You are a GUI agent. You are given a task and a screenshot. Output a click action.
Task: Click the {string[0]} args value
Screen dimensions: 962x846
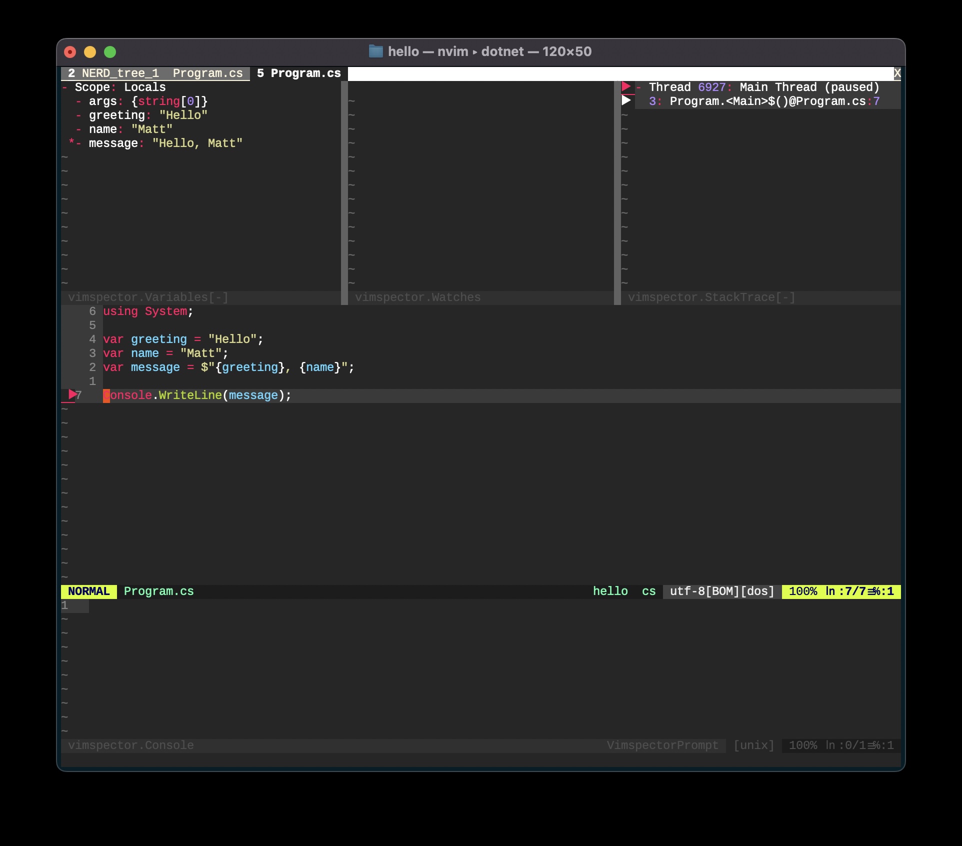[x=169, y=101]
